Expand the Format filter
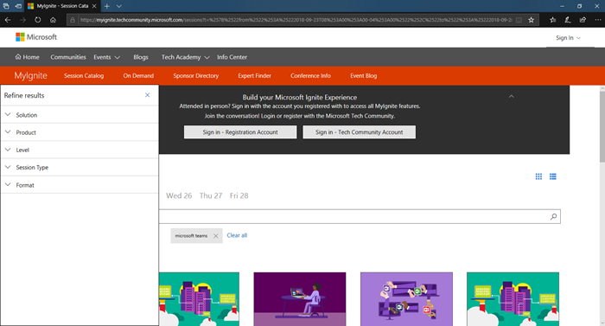The image size is (605, 326). (80, 185)
